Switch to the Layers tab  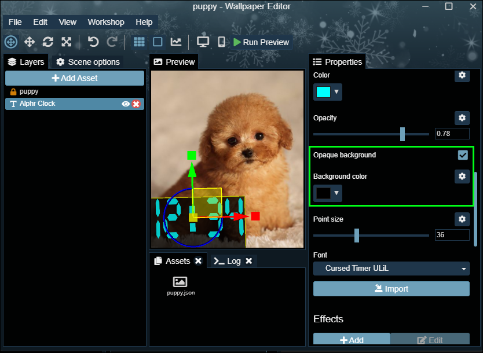click(26, 62)
